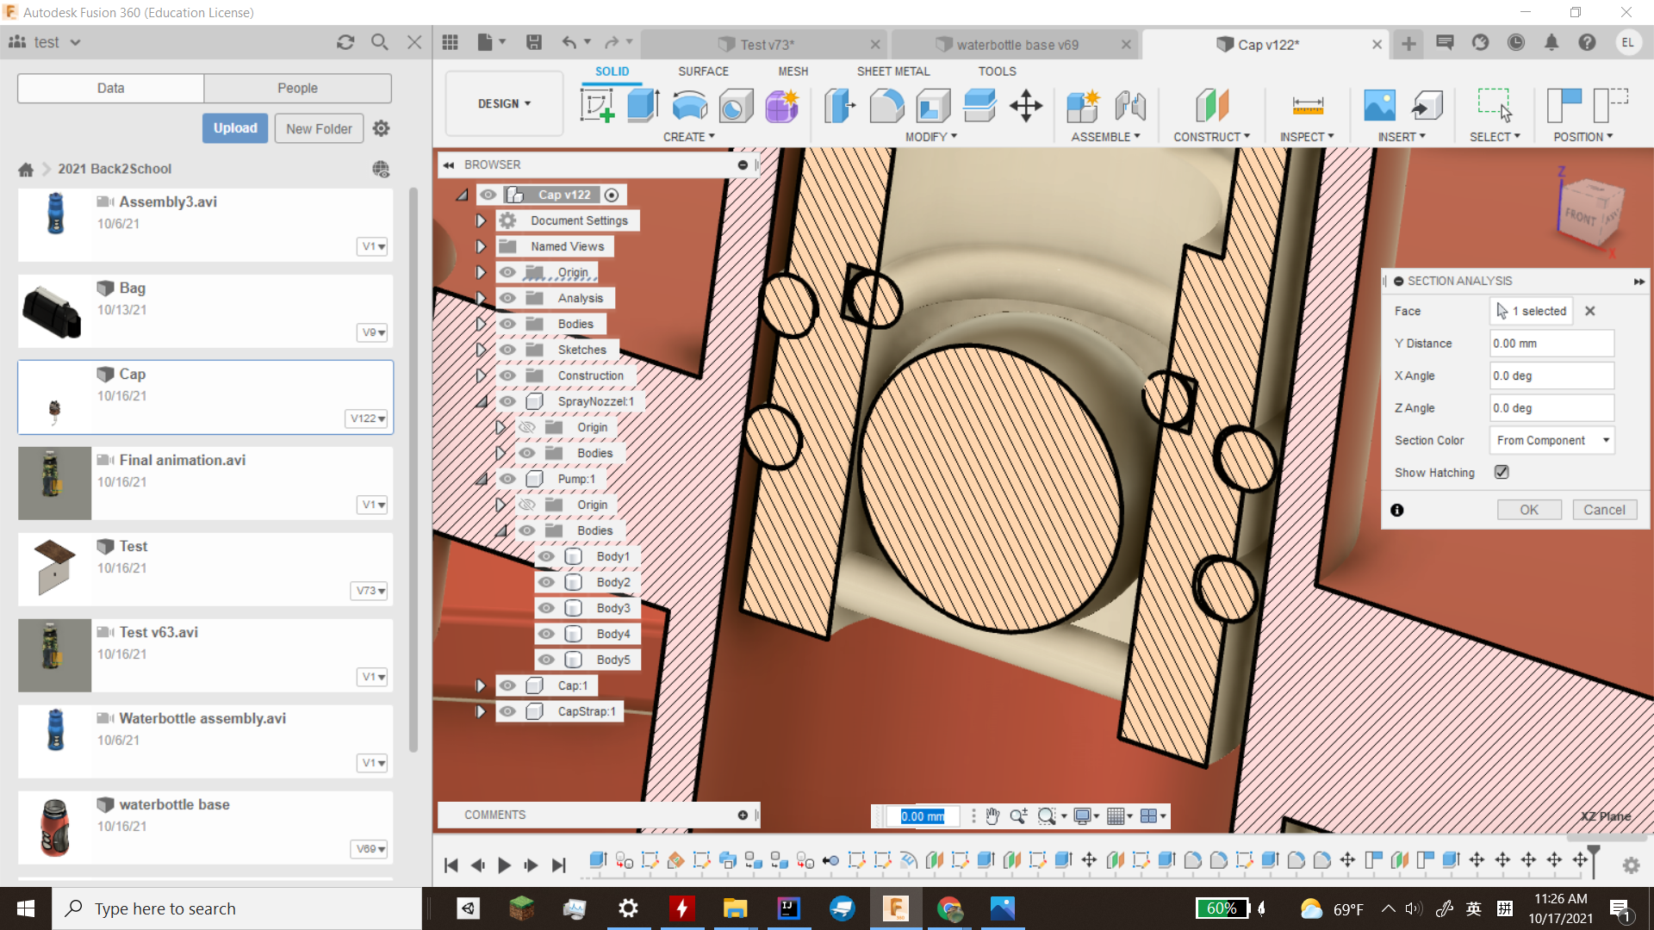Toggle visibility of Body3
Screen dimensions: 1654x930
[546, 608]
